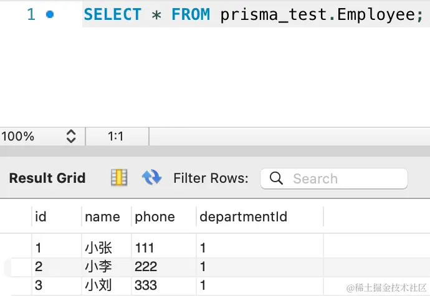The image size is (430, 296).
Task: Refresh the query results with the blue arrows icon
Action: coord(151,178)
